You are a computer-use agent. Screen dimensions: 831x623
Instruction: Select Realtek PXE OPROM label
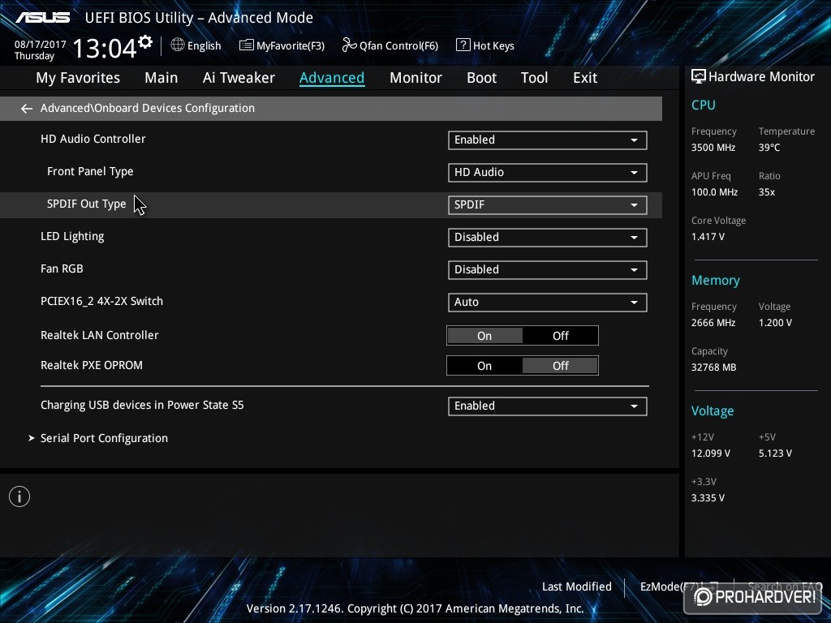[x=92, y=365]
